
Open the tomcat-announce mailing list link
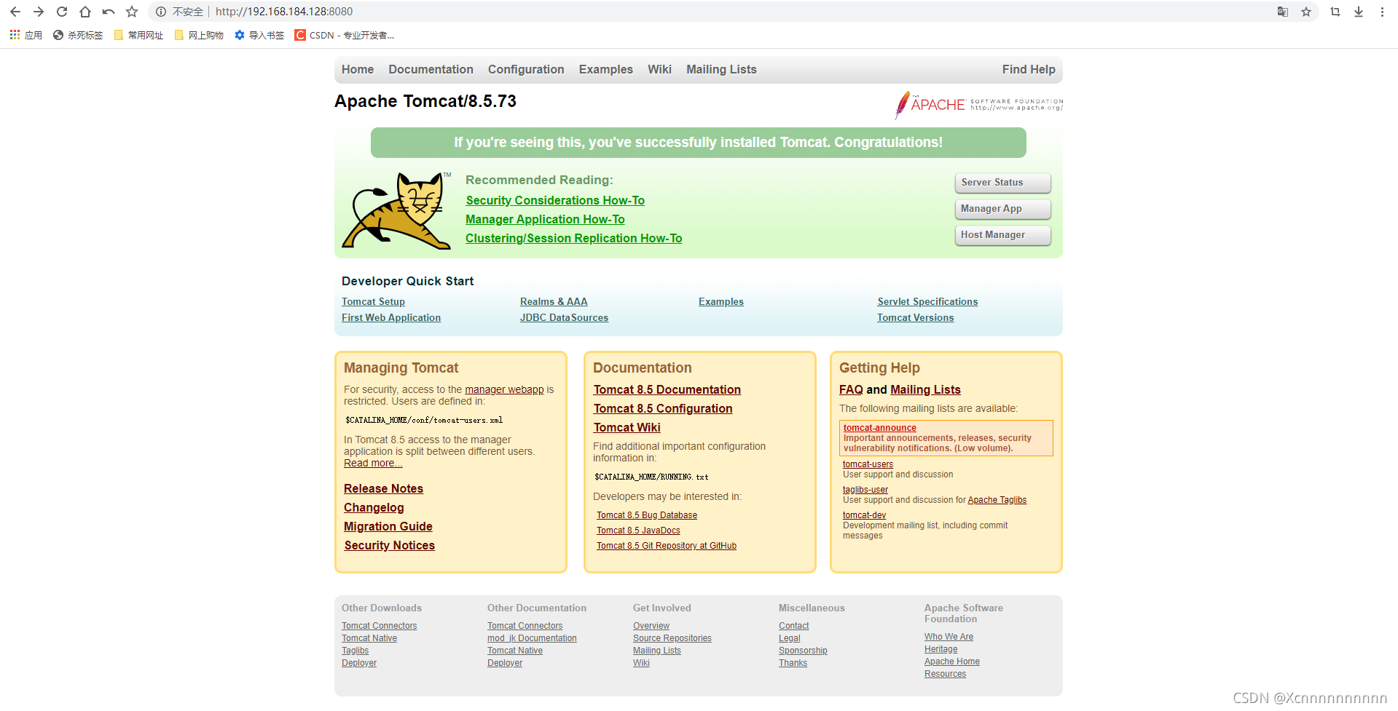tap(879, 428)
